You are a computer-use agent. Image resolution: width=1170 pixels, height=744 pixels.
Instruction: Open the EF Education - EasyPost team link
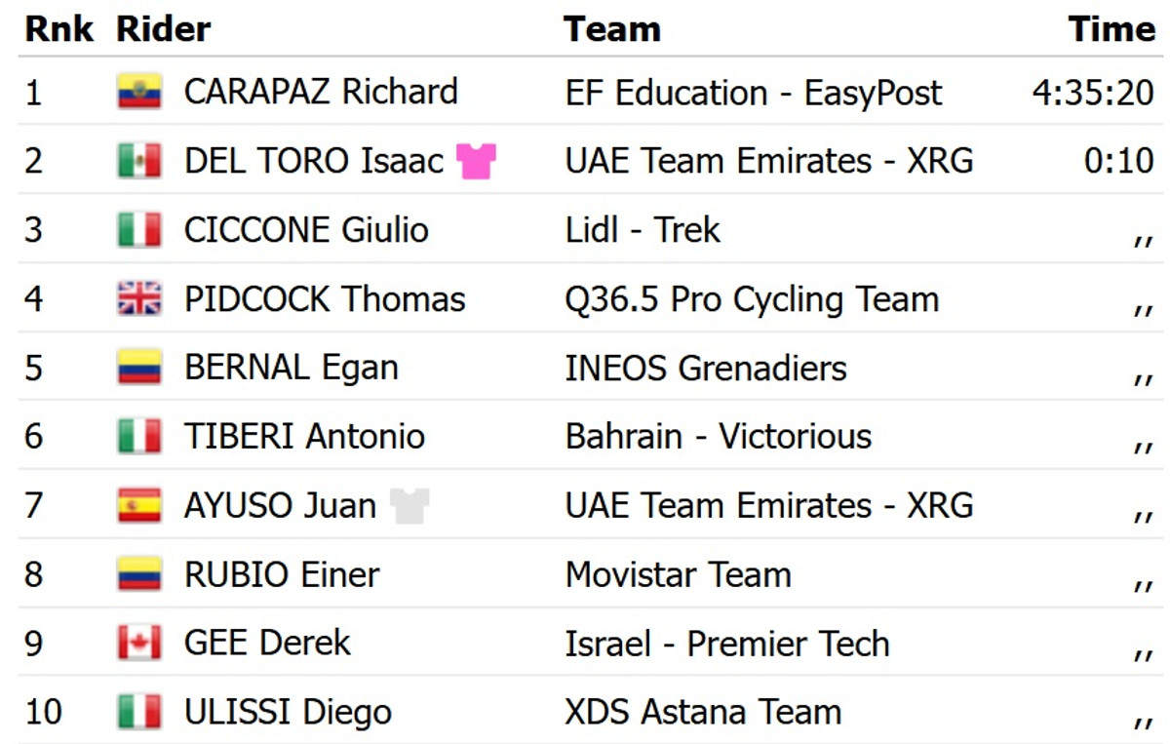coord(754,93)
